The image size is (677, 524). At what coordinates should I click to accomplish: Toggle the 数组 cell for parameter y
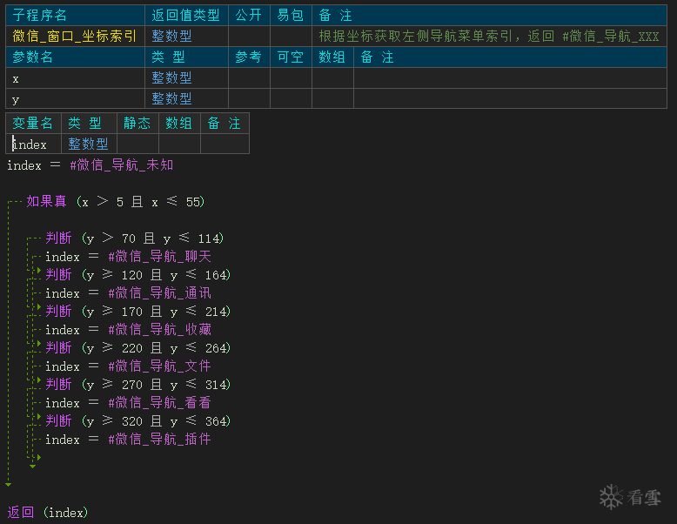click(332, 98)
